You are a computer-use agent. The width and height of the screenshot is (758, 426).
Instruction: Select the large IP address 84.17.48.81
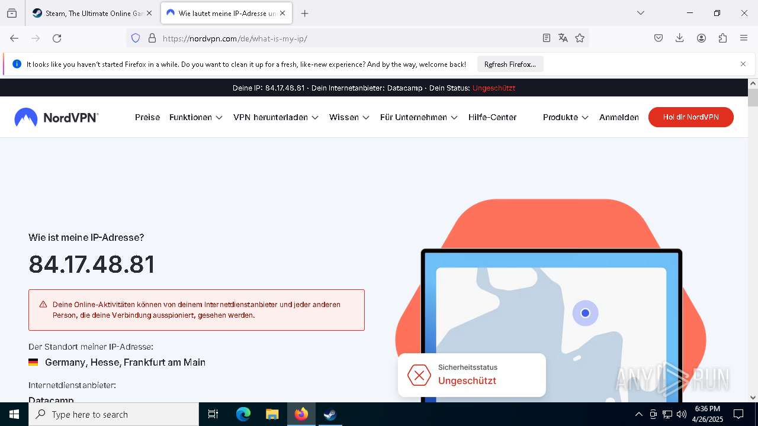pyautogui.click(x=92, y=264)
